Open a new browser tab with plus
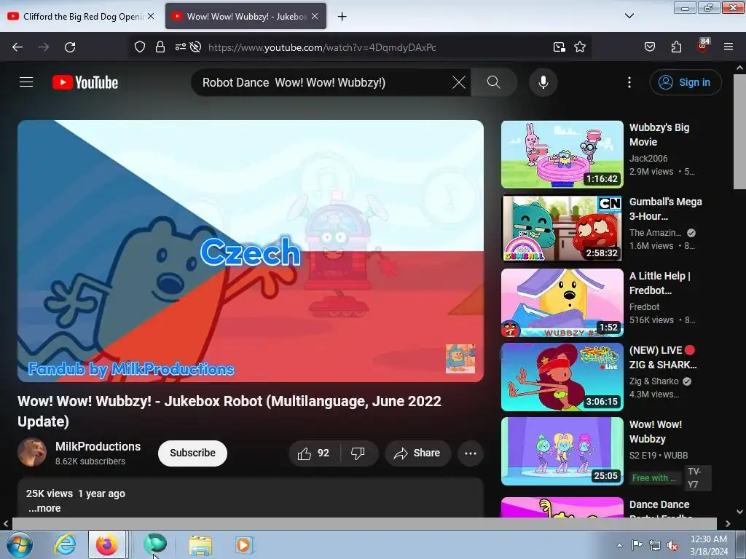This screenshot has width=746, height=559. (x=342, y=17)
